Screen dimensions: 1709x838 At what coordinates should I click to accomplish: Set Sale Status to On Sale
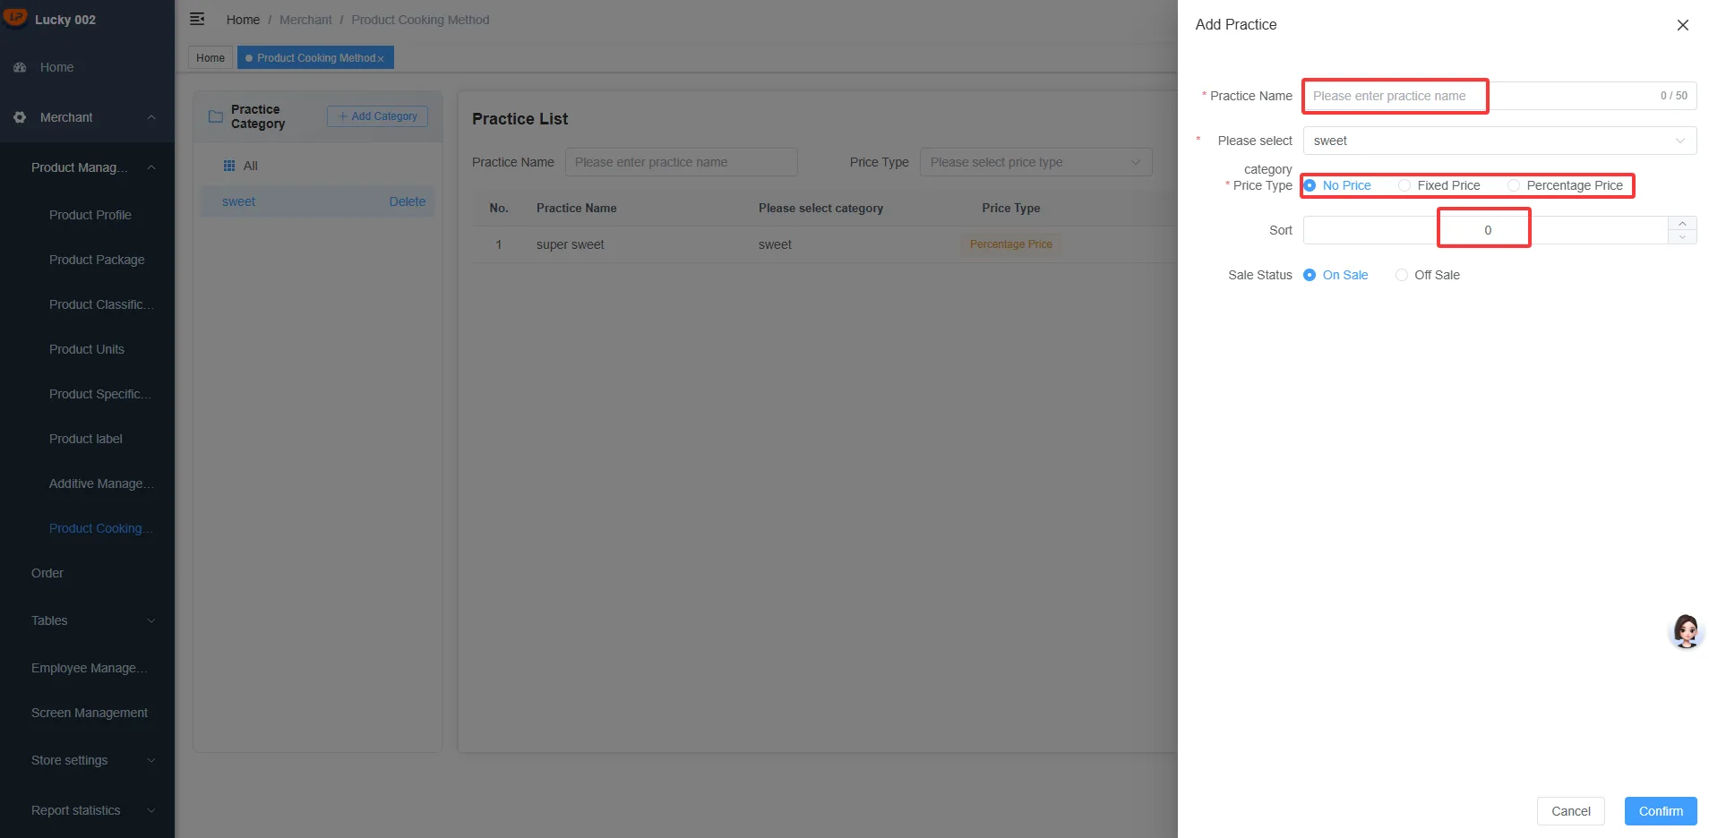tap(1310, 275)
